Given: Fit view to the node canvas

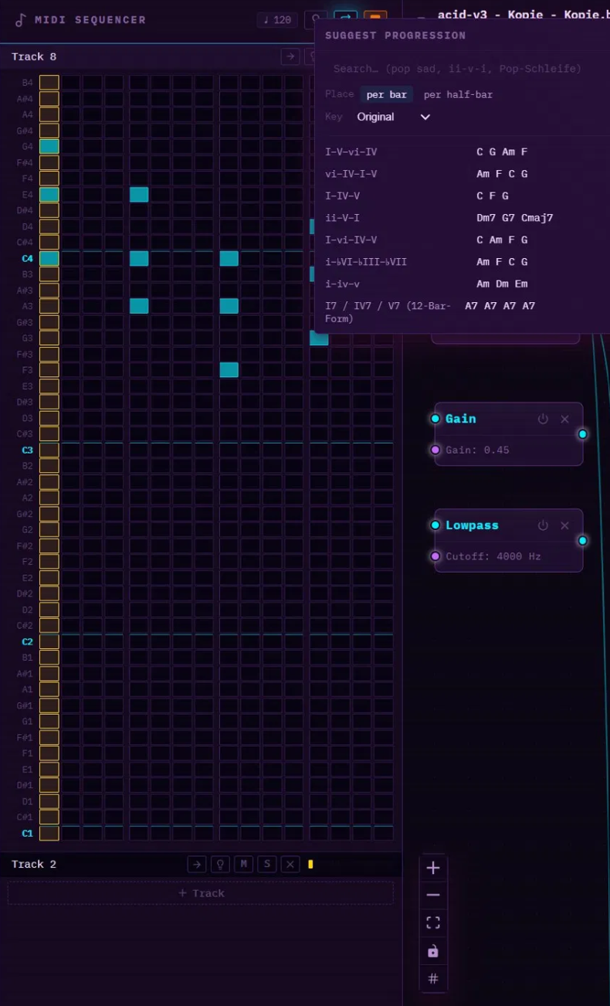Looking at the screenshot, I should click(433, 923).
